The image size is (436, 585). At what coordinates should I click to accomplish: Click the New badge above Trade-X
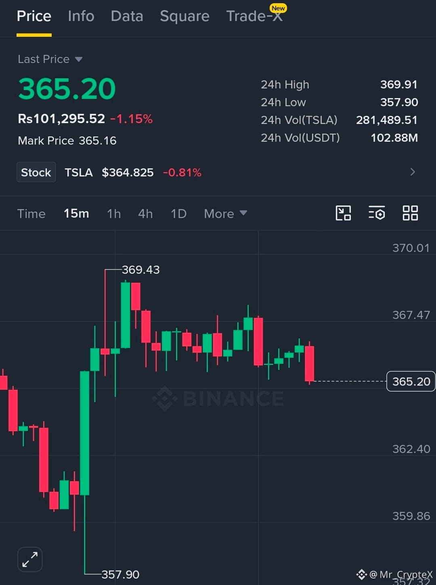click(278, 8)
